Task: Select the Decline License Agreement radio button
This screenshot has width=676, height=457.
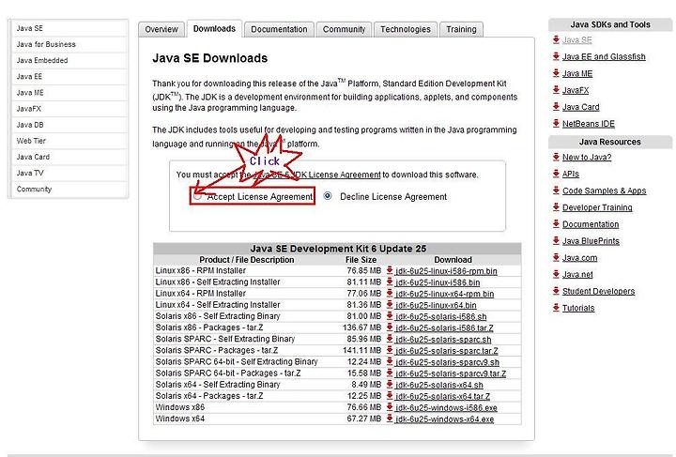Action: 328,196
